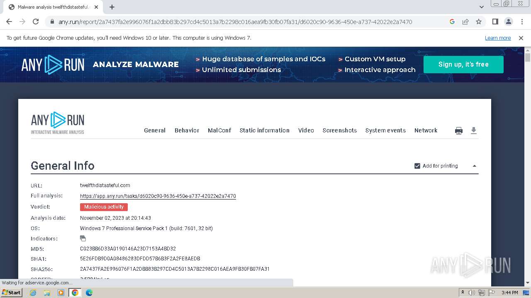The width and height of the screenshot is (531, 298).
Task: Jump to the Network section
Action: pos(426,130)
